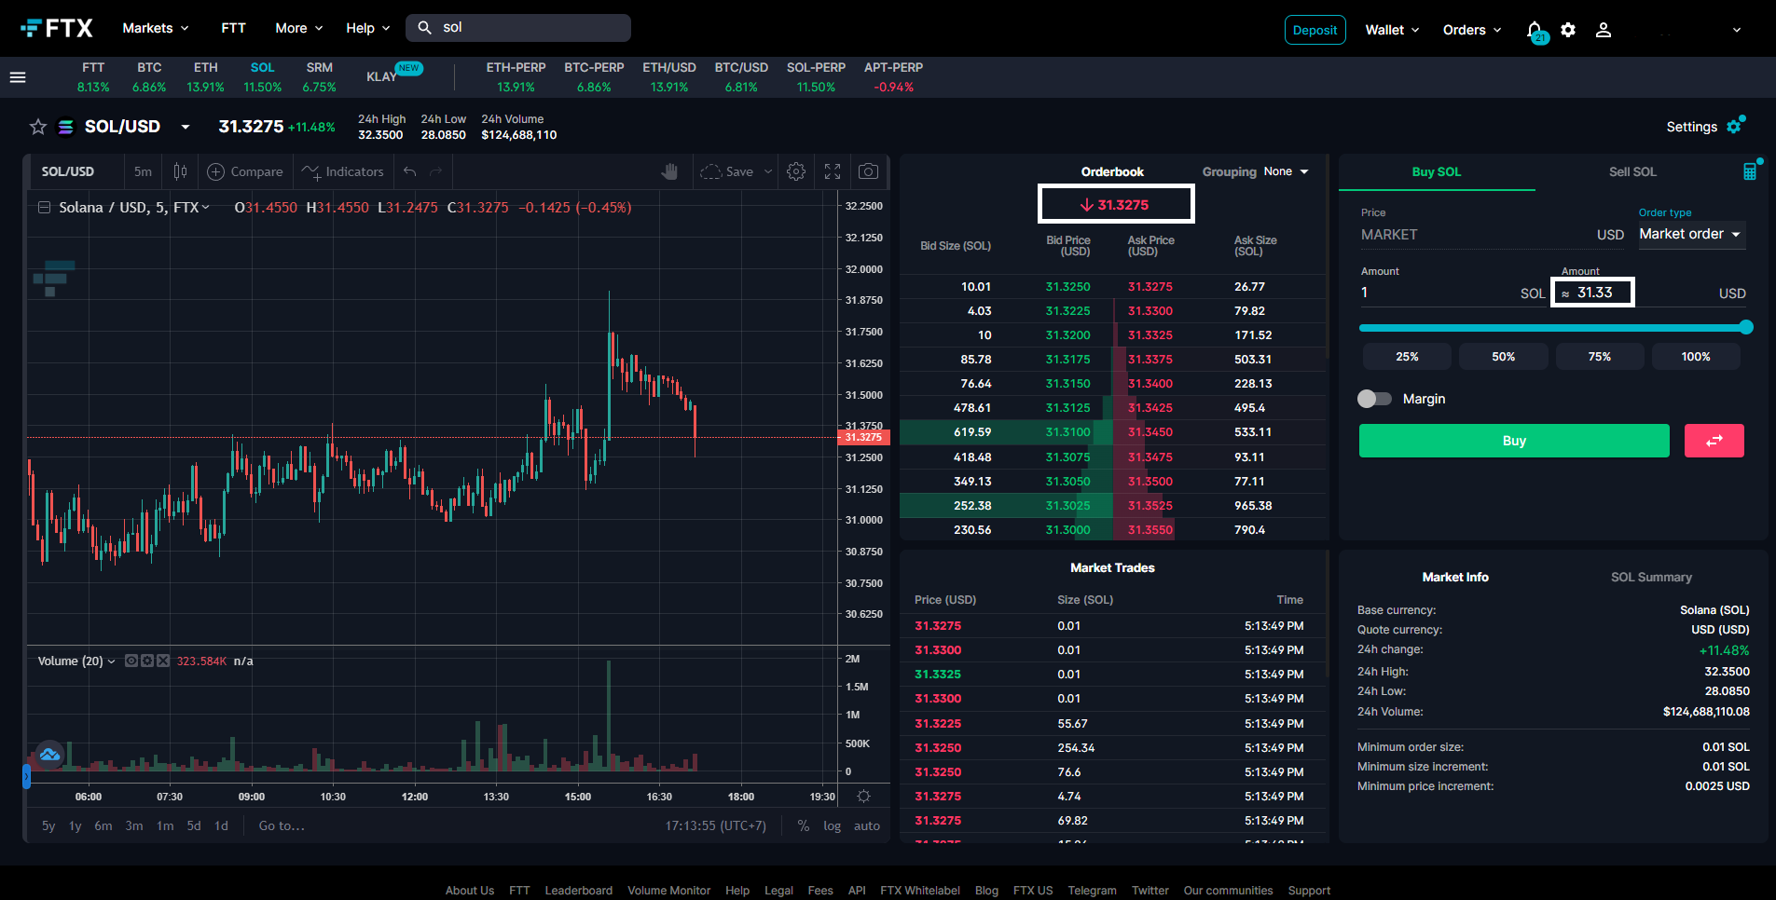Viewport: 1776px width, 900px height.
Task: Open Go to... date picker
Action: pyautogui.click(x=282, y=825)
